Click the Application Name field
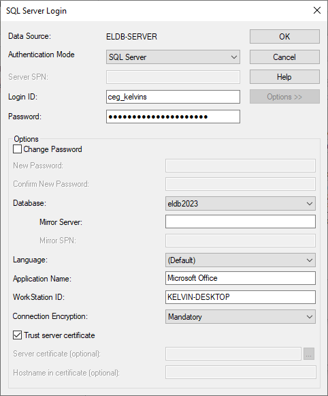This screenshot has height=396, width=328. coord(240,278)
